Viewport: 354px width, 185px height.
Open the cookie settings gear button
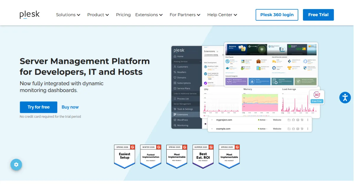pyautogui.click(x=16, y=165)
